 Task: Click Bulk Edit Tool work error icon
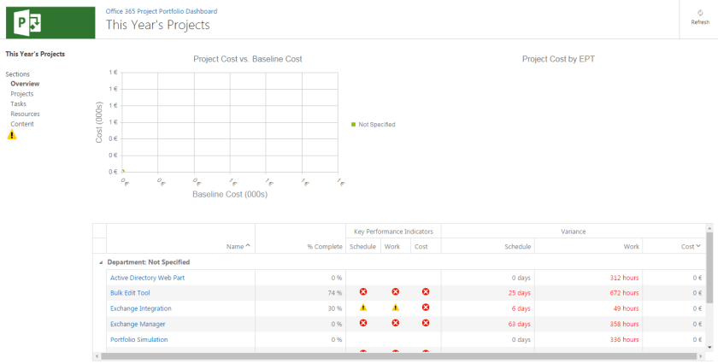[x=395, y=292]
